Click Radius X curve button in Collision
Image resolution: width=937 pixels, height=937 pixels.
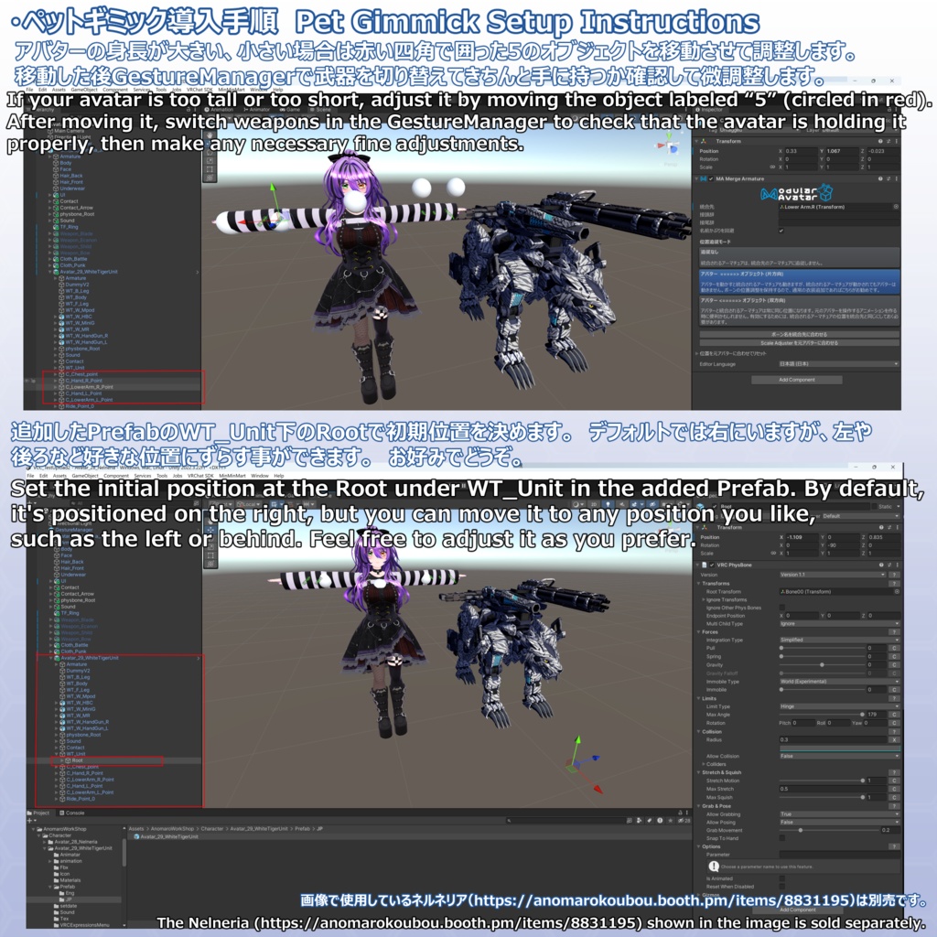pyautogui.click(x=895, y=739)
